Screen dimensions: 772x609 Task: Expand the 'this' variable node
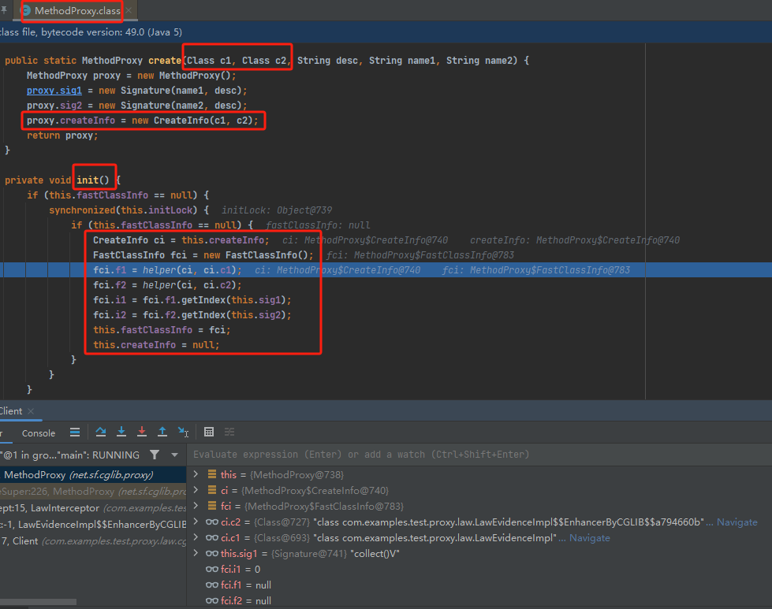(196, 474)
